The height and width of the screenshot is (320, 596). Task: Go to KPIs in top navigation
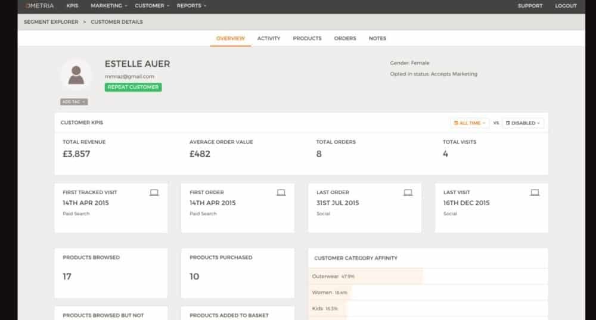[73, 6]
